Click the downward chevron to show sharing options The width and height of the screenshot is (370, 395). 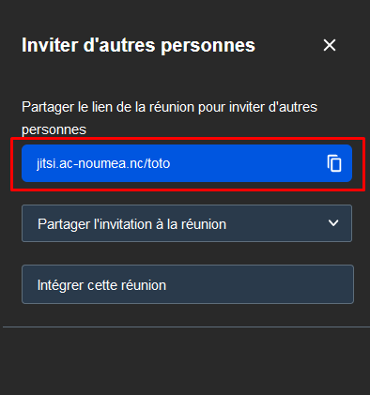coord(333,223)
